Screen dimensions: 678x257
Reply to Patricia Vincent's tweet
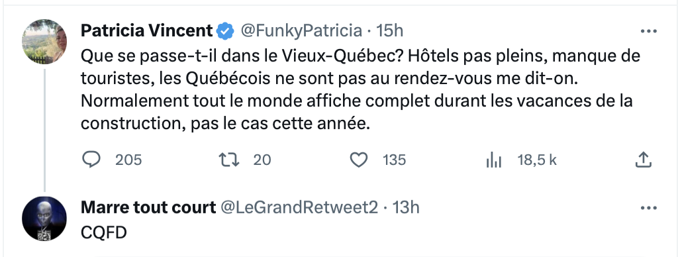pos(91,160)
